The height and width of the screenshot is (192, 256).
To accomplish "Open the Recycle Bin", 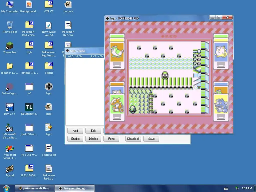I will (x=10, y=27).
